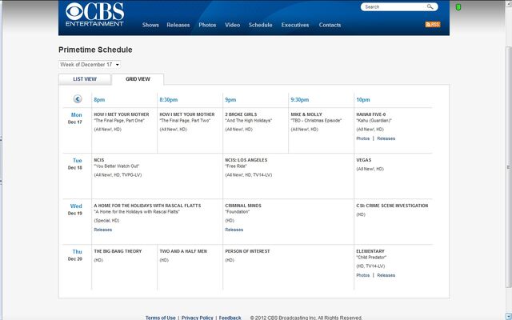Open the Feedback link
512x320 pixels.
pyautogui.click(x=230, y=318)
